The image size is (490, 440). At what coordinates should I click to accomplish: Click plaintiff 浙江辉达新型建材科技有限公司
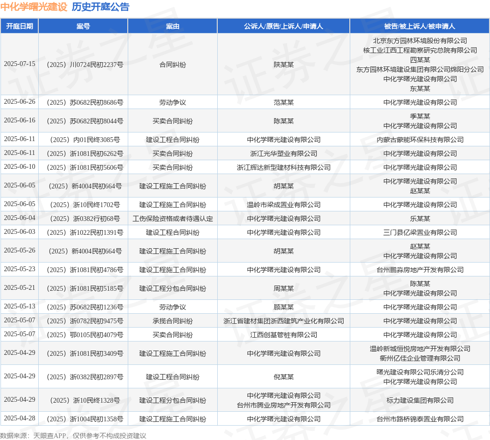[x=283, y=167]
